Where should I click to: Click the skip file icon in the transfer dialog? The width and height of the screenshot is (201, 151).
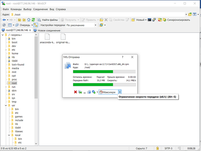pyautogui.click(x=80, y=92)
